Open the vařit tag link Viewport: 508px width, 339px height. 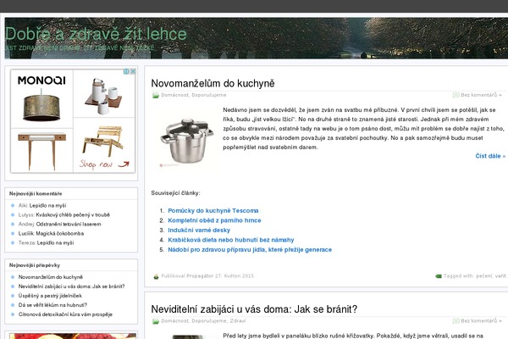point(500,276)
